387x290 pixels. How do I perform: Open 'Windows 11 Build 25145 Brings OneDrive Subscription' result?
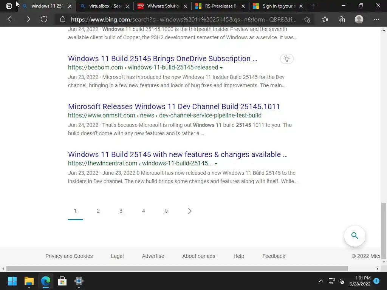(163, 59)
